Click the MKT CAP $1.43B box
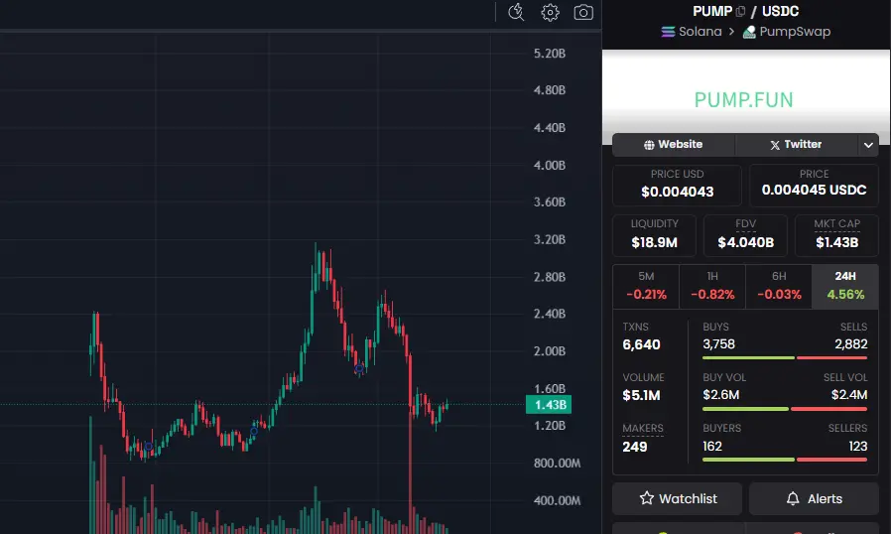The width and height of the screenshot is (891, 534). [837, 235]
